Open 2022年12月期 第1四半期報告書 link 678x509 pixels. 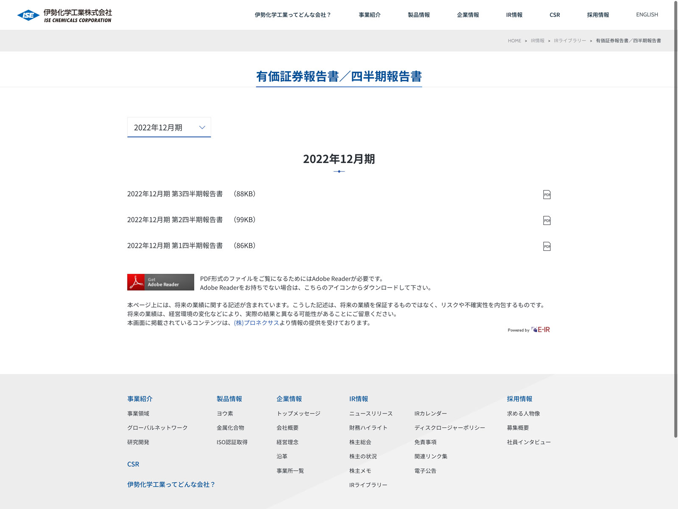pyautogui.click(x=192, y=246)
